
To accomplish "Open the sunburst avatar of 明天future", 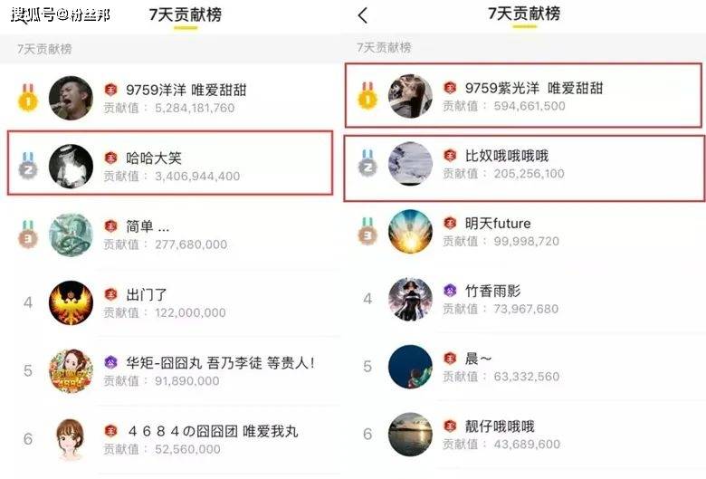I will pyautogui.click(x=410, y=231).
